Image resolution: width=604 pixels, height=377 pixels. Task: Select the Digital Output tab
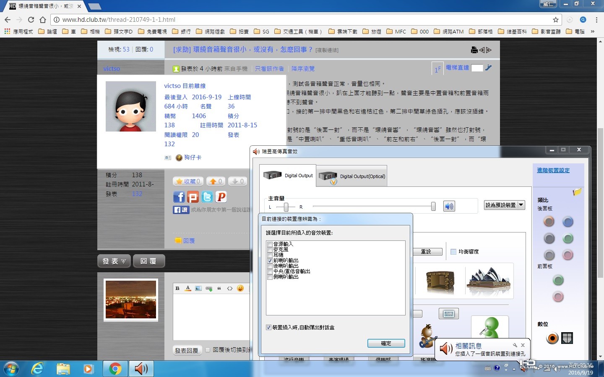click(x=288, y=176)
